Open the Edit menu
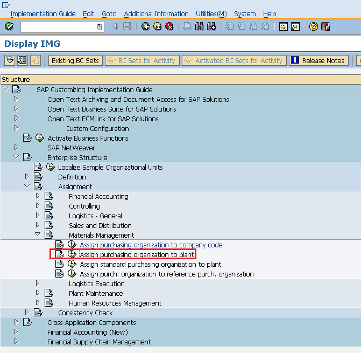The image size is (361, 353). (x=88, y=14)
